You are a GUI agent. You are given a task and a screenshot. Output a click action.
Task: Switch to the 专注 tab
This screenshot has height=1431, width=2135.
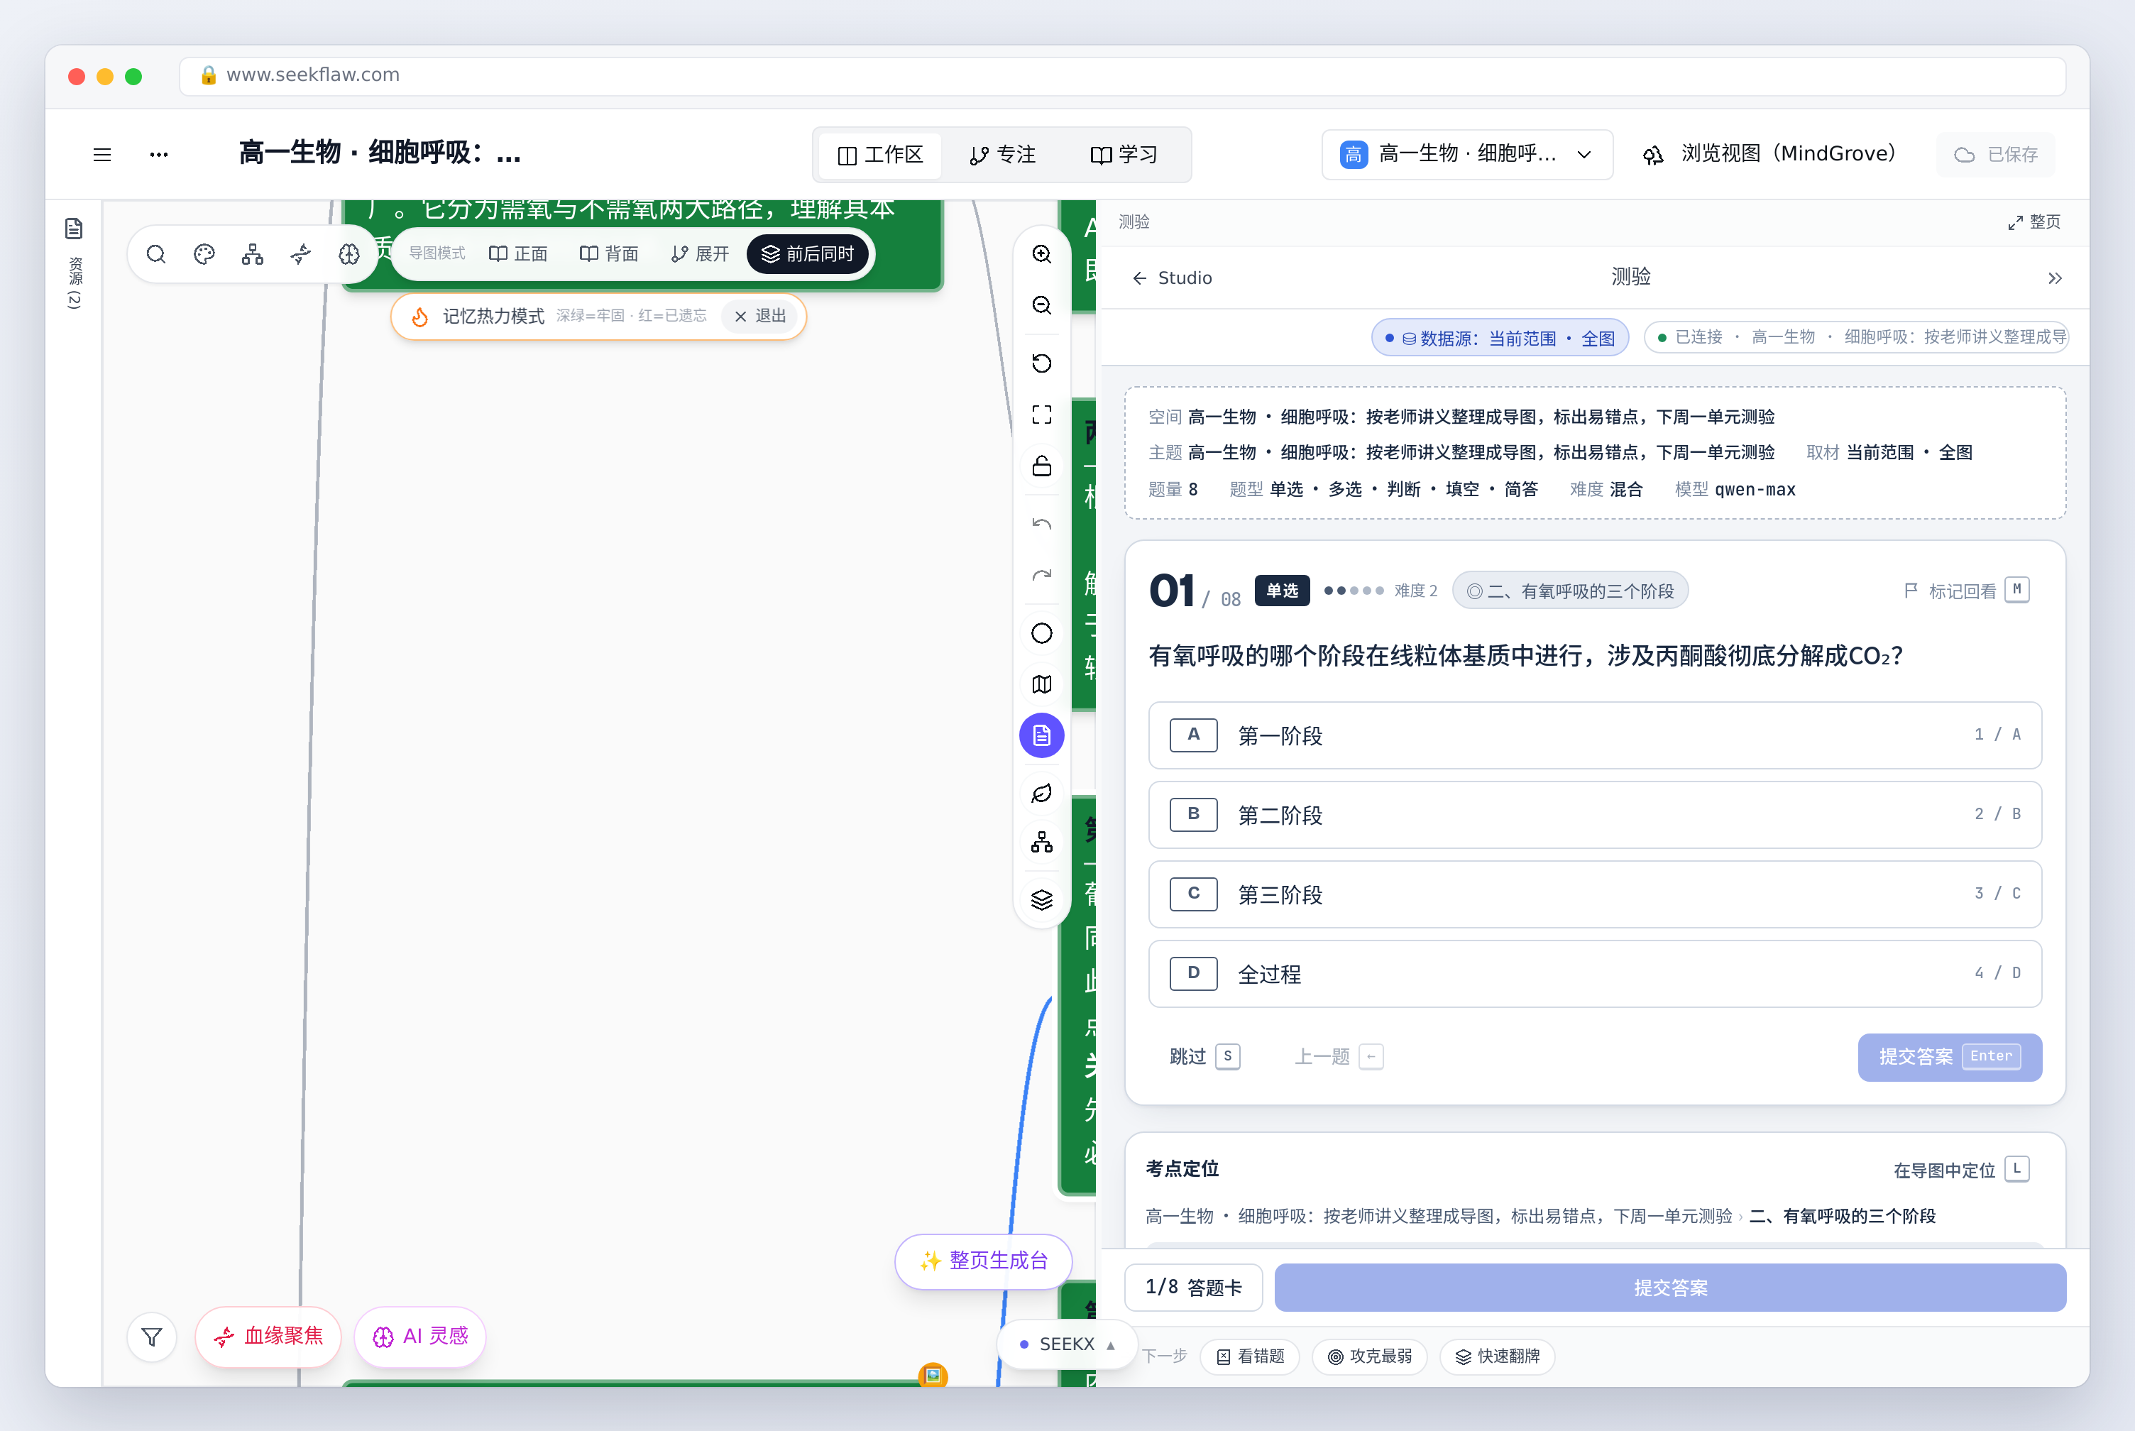tap(1001, 154)
